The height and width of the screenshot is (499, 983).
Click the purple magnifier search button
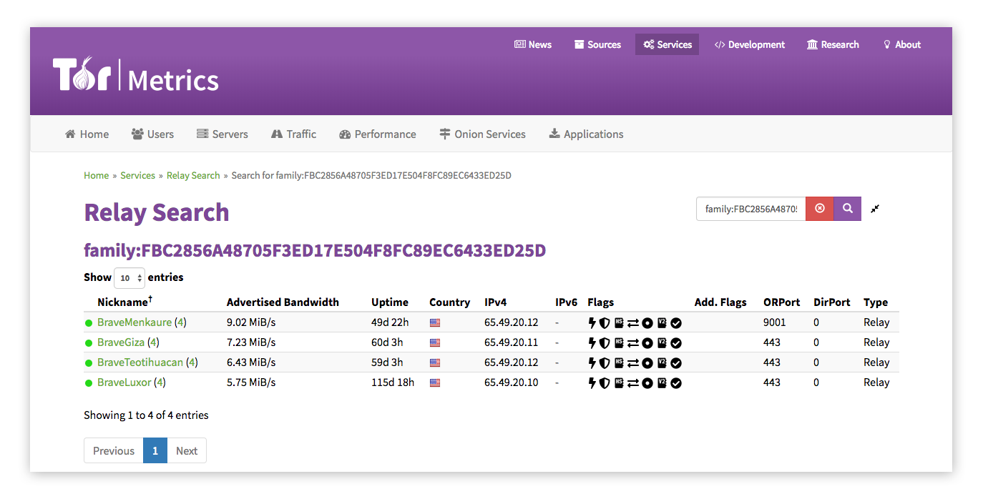848,209
